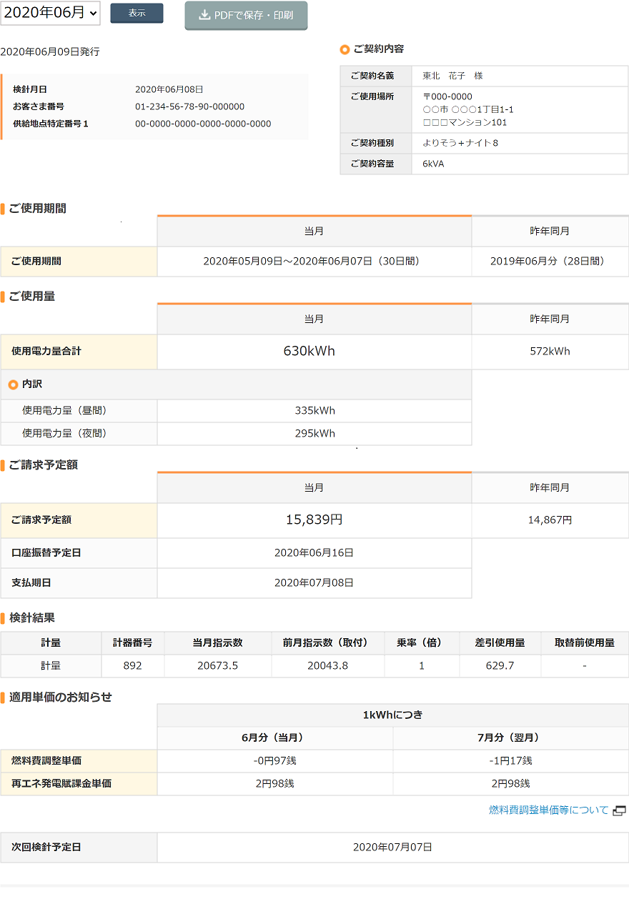
Task: Select contract name 東北 花子 様
Action: coord(452,76)
